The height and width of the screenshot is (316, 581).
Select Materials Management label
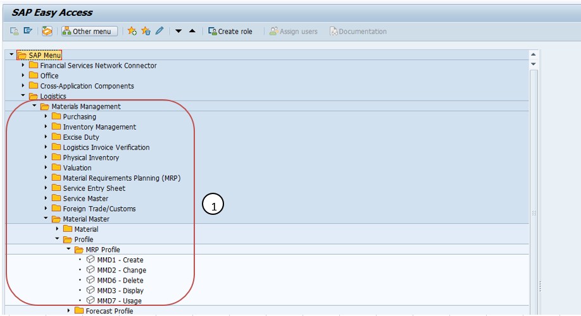pyautogui.click(x=86, y=107)
